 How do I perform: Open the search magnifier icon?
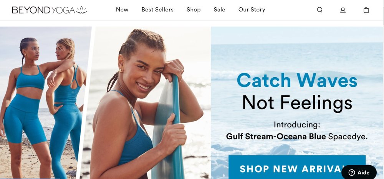pos(319,10)
